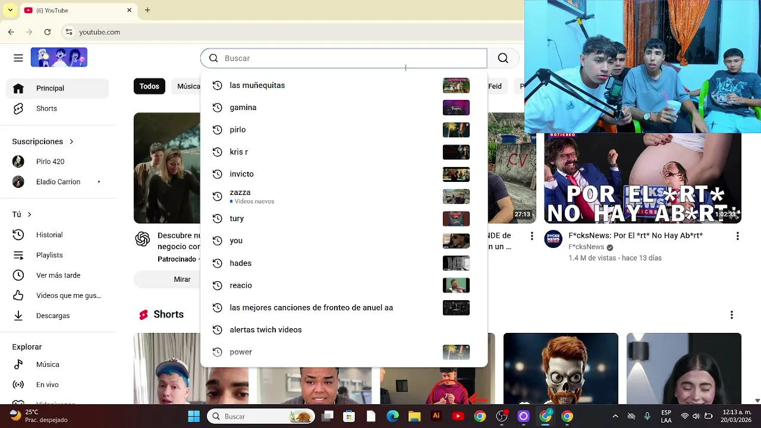Open the skull character Shorts thumbnail
The image size is (761, 428).
coord(561,369)
